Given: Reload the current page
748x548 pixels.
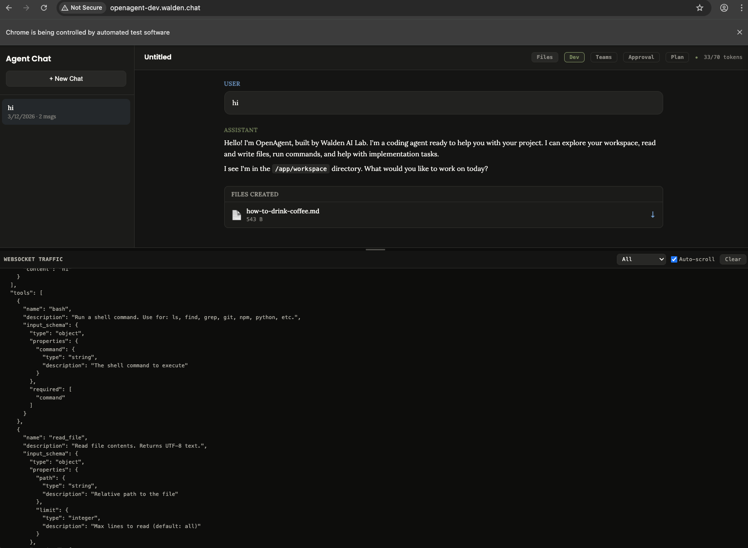Looking at the screenshot, I should click(44, 8).
